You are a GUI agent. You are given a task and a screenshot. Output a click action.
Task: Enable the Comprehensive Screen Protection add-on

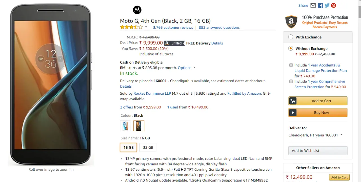(x=291, y=81)
